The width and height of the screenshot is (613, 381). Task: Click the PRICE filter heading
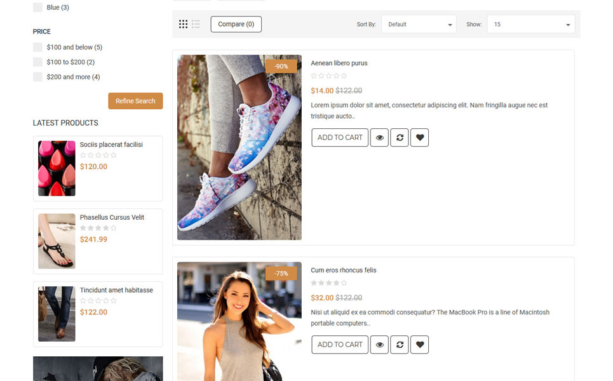tap(42, 31)
